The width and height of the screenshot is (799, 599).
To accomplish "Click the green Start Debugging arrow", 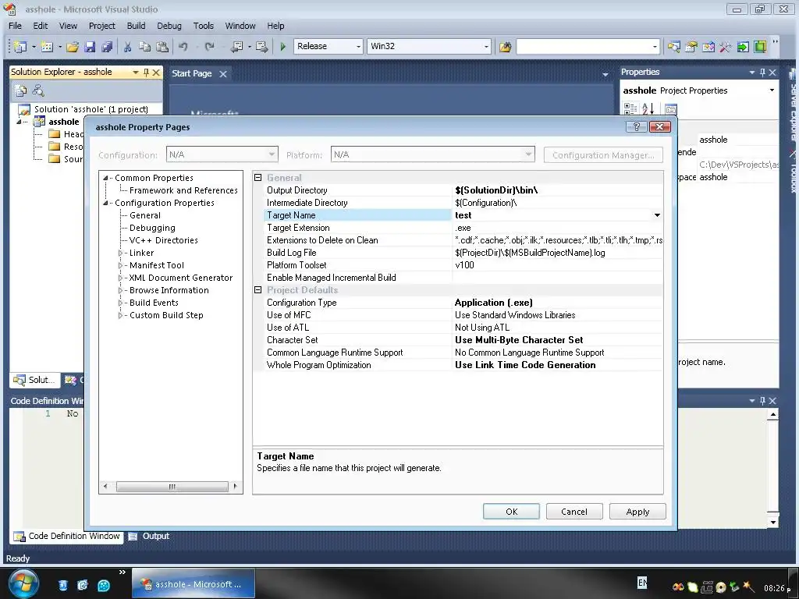I will (x=282, y=47).
